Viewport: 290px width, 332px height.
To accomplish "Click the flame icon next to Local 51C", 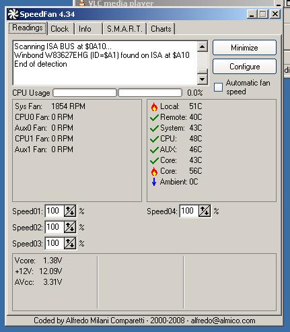I will (x=154, y=106).
